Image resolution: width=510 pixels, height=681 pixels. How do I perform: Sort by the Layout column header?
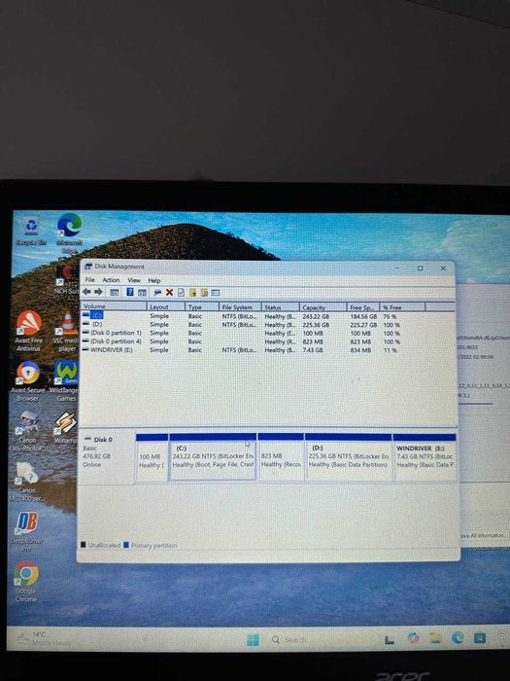point(166,306)
